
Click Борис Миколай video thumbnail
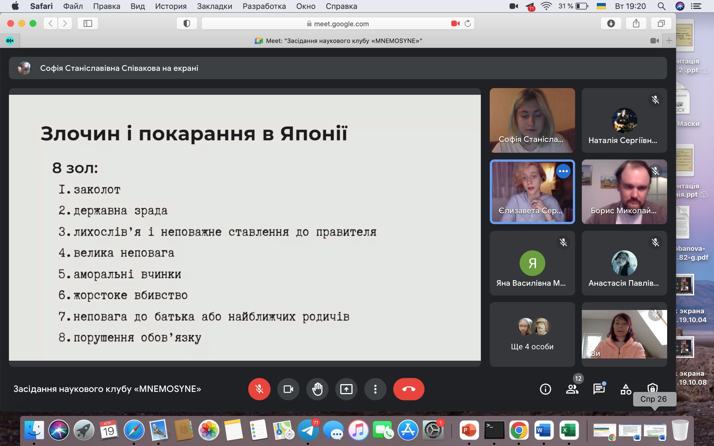point(624,192)
